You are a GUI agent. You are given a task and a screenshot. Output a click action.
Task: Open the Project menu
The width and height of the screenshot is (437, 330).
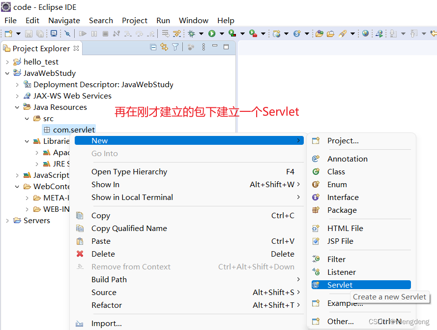tap(135, 20)
